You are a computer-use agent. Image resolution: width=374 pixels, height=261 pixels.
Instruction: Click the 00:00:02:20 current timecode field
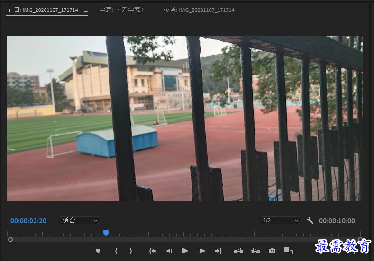click(x=28, y=221)
